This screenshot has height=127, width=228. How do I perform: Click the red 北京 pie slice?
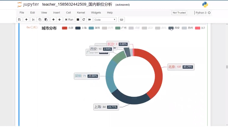(156, 76)
